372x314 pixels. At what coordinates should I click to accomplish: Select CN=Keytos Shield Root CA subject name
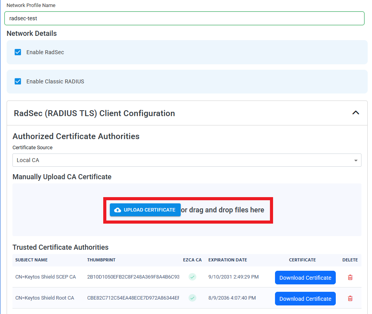click(45, 298)
